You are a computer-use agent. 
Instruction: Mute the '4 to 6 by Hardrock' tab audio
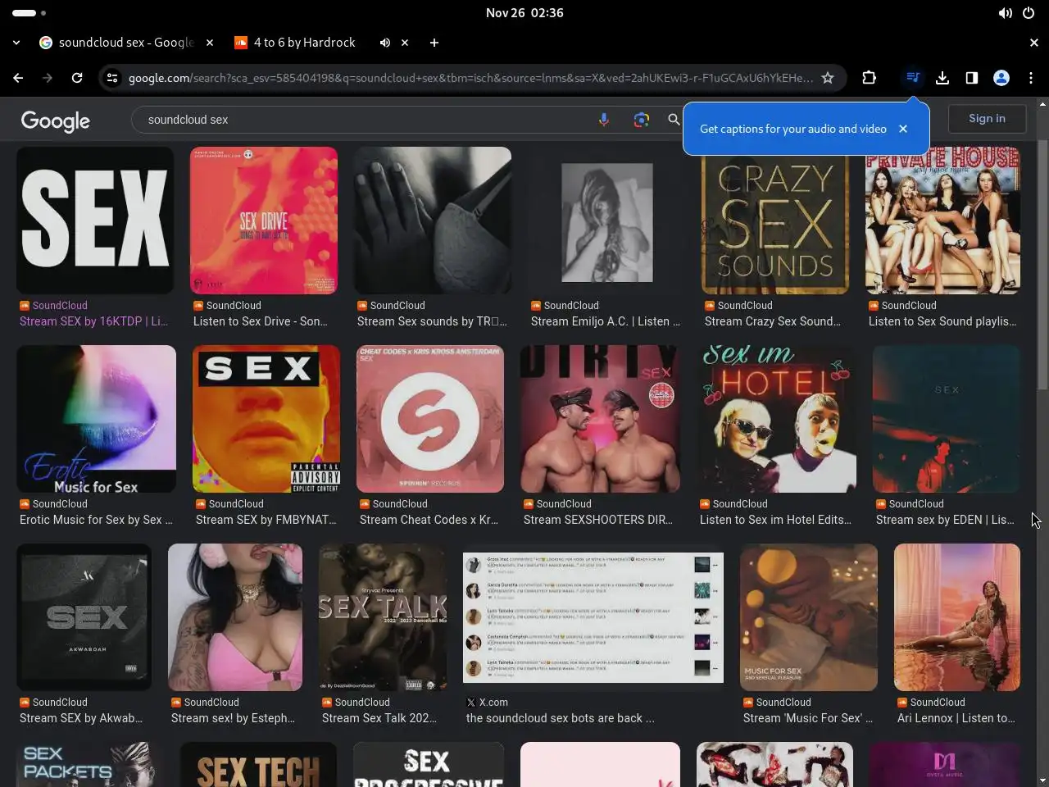click(x=384, y=43)
